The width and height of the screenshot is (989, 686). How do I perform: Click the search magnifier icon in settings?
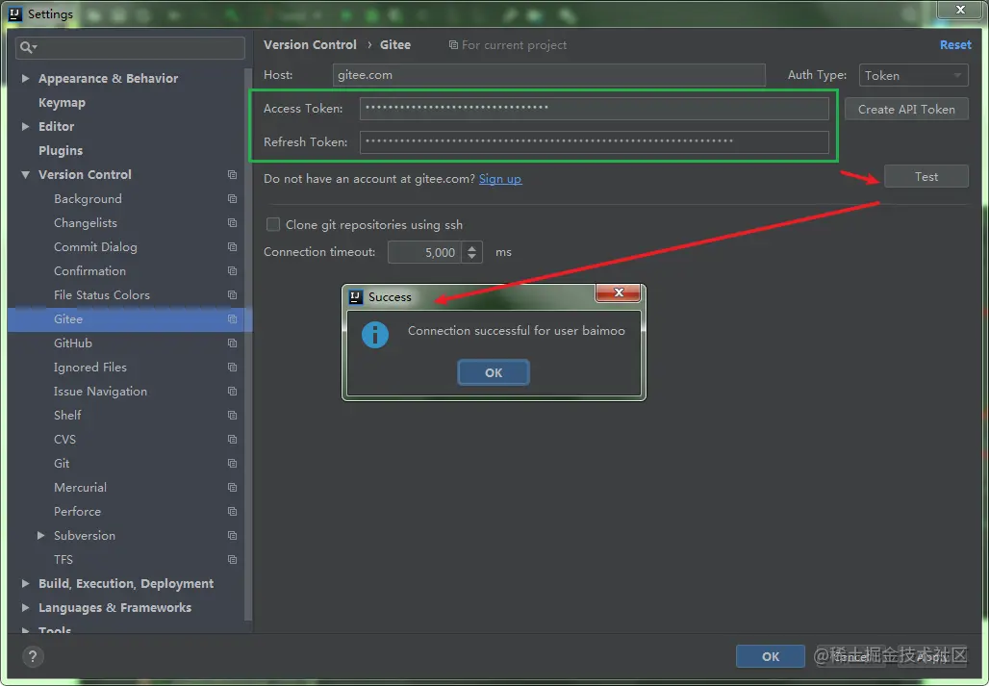pyautogui.click(x=28, y=47)
